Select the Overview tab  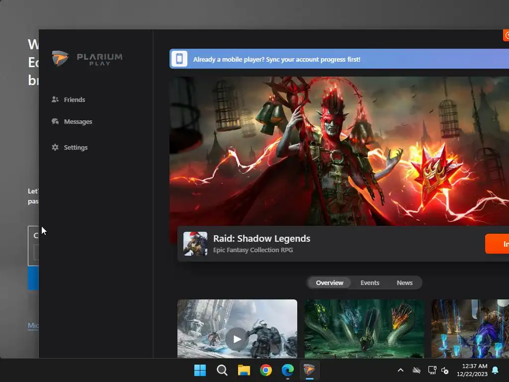[330, 283]
